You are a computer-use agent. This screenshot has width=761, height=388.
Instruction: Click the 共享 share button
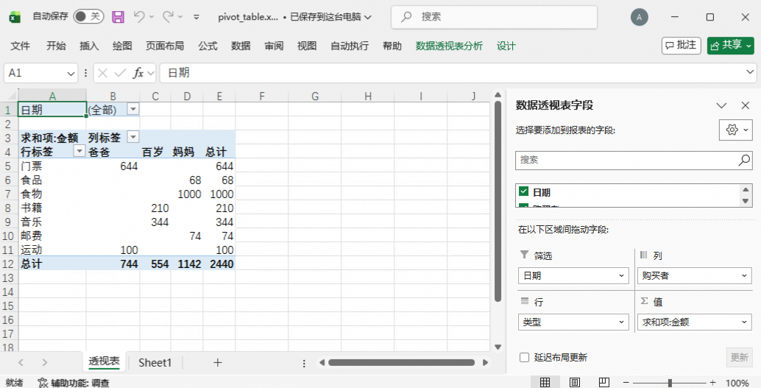730,45
